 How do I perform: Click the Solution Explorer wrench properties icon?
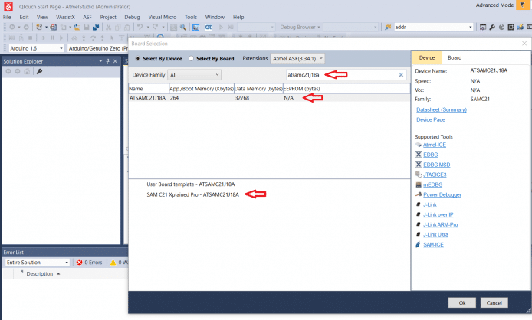coord(39,71)
